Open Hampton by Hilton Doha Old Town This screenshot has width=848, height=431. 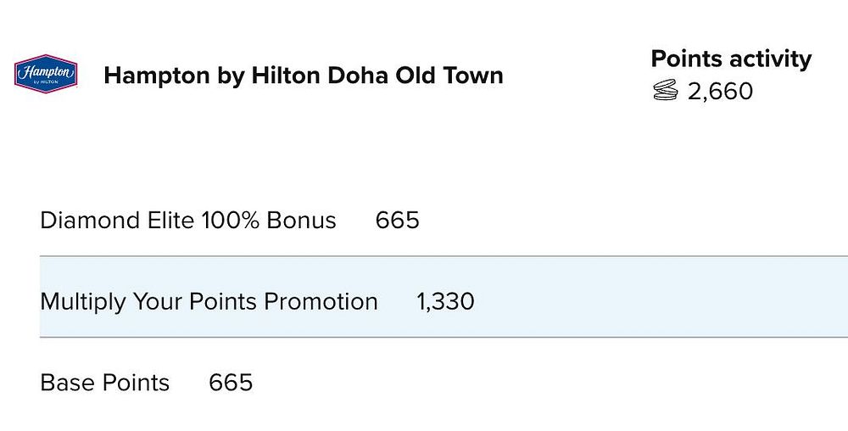point(304,76)
